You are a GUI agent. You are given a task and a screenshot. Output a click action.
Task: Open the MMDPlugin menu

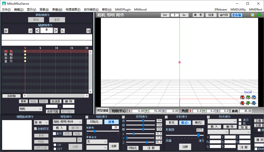(123, 10)
